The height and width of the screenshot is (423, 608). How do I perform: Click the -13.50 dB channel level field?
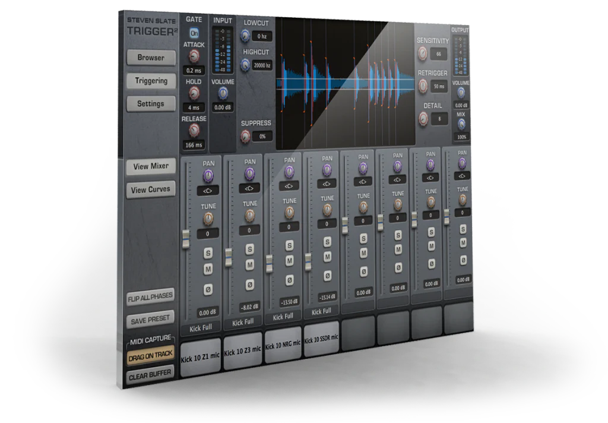(289, 302)
